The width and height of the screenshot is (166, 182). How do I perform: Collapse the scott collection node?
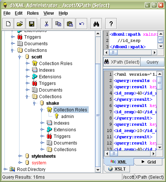[x=20, y=57]
